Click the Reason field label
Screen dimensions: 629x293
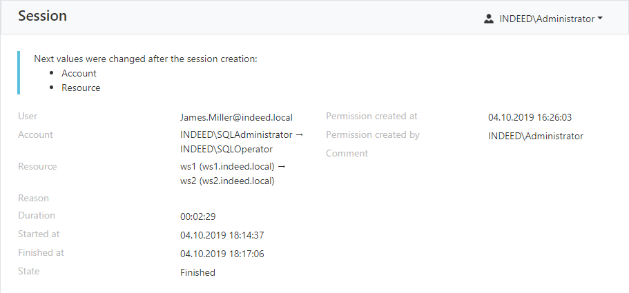(33, 198)
